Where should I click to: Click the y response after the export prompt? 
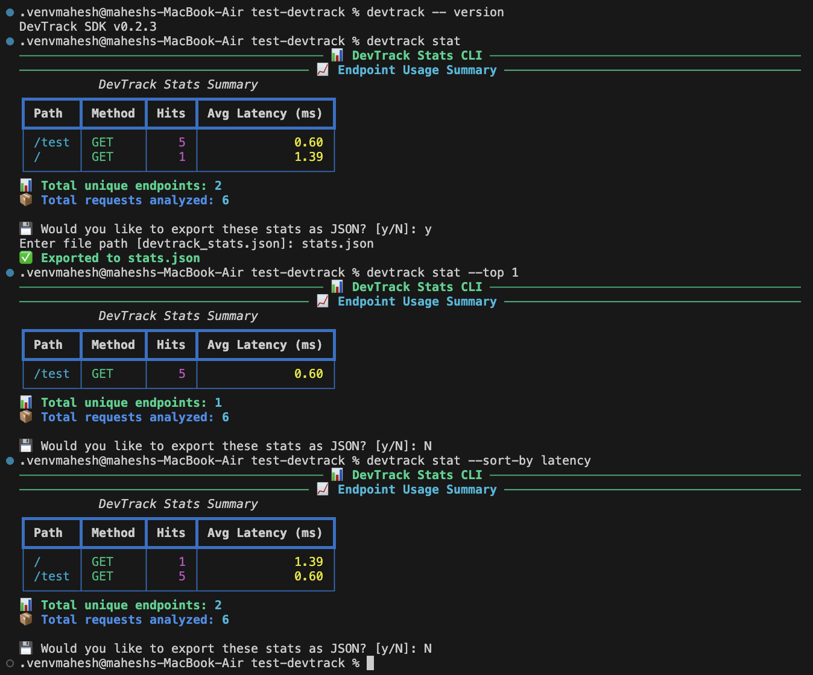coord(428,228)
